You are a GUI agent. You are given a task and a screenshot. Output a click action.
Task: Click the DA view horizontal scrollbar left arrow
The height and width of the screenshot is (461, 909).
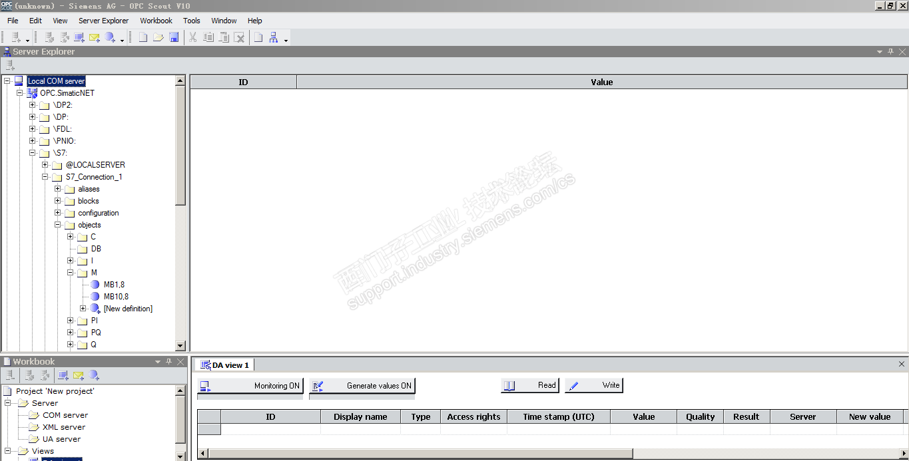[x=203, y=453]
